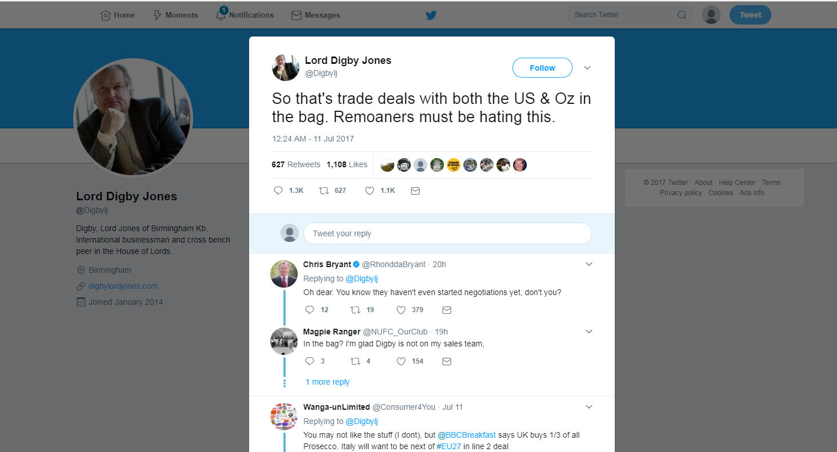Click the search magnifier icon

click(x=682, y=15)
